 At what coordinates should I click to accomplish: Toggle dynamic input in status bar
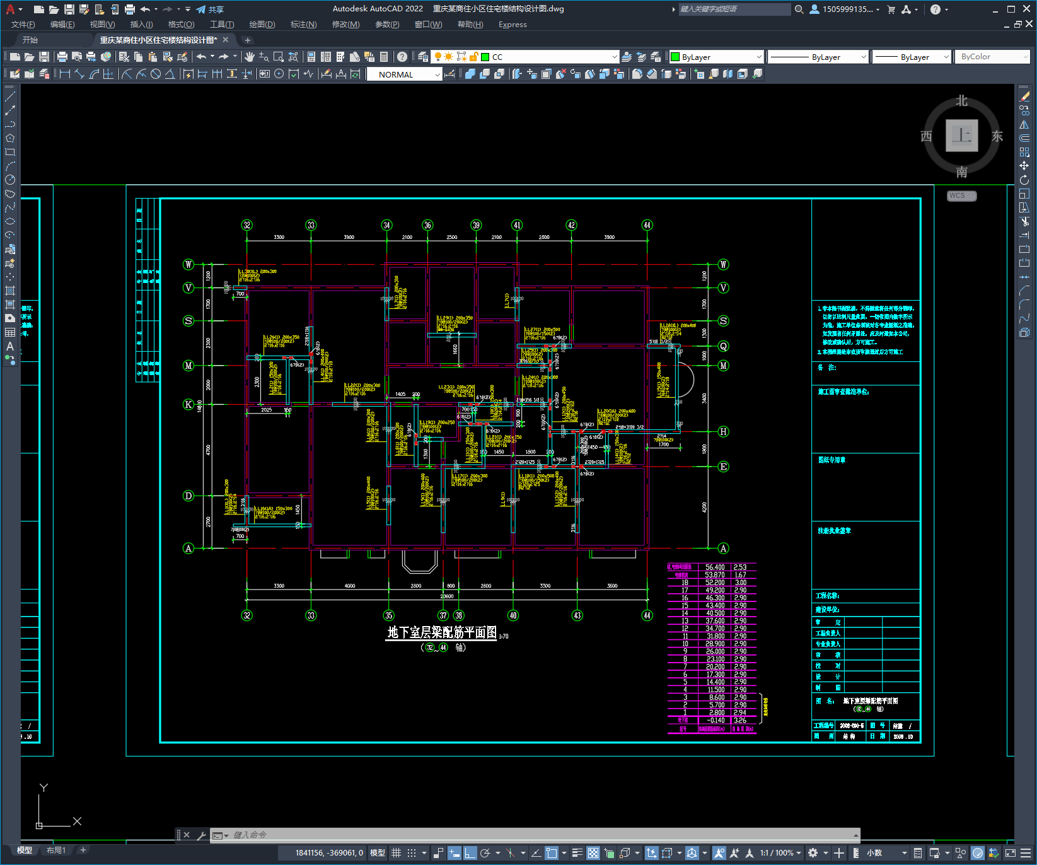tap(454, 853)
